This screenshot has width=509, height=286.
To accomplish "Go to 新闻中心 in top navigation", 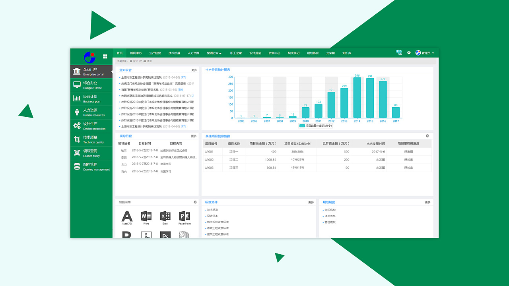I will point(136,53).
